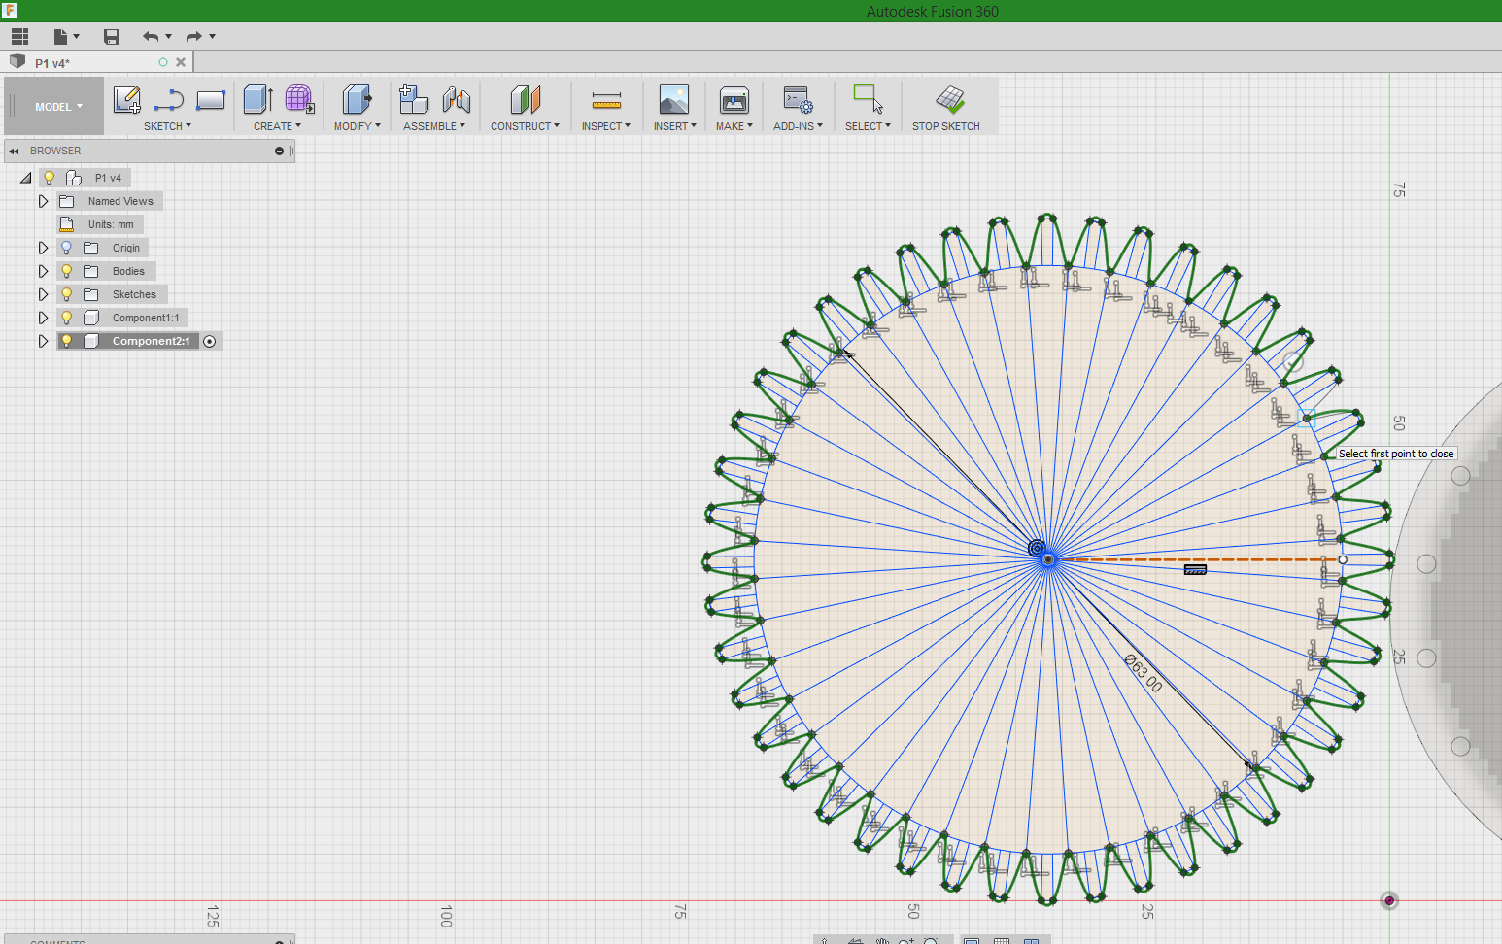Expand the Component2:1 tree node
The width and height of the screenshot is (1502, 944).
43,341
